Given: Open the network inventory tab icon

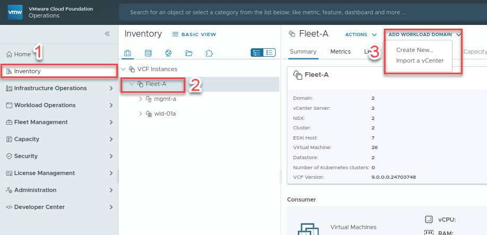Looking at the screenshot, I should [x=168, y=53].
